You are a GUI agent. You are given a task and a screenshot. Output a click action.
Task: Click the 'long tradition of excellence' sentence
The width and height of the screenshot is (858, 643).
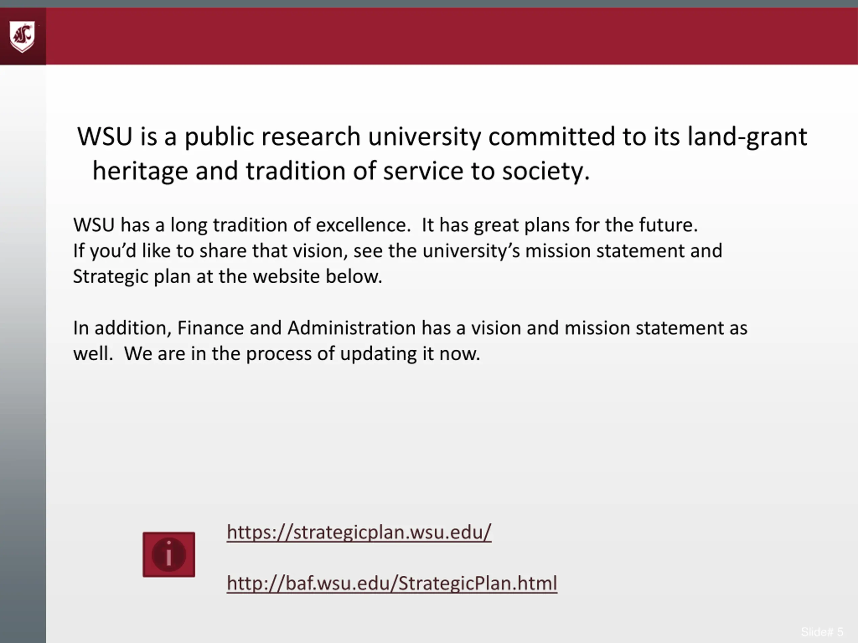(x=242, y=225)
